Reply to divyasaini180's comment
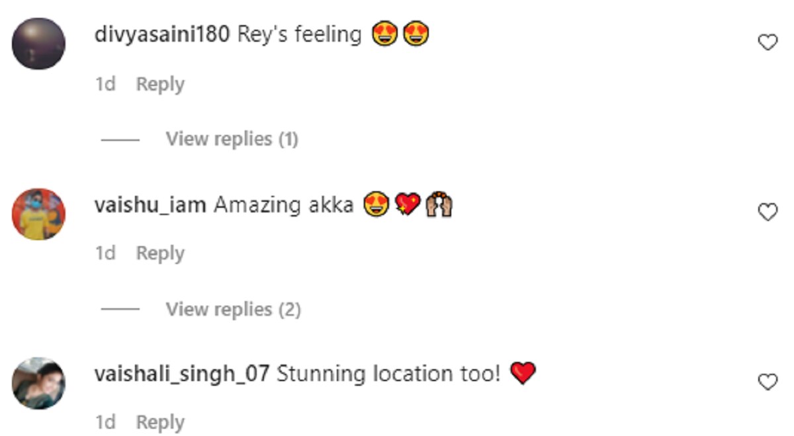The height and width of the screenshot is (436, 794). point(160,85)
